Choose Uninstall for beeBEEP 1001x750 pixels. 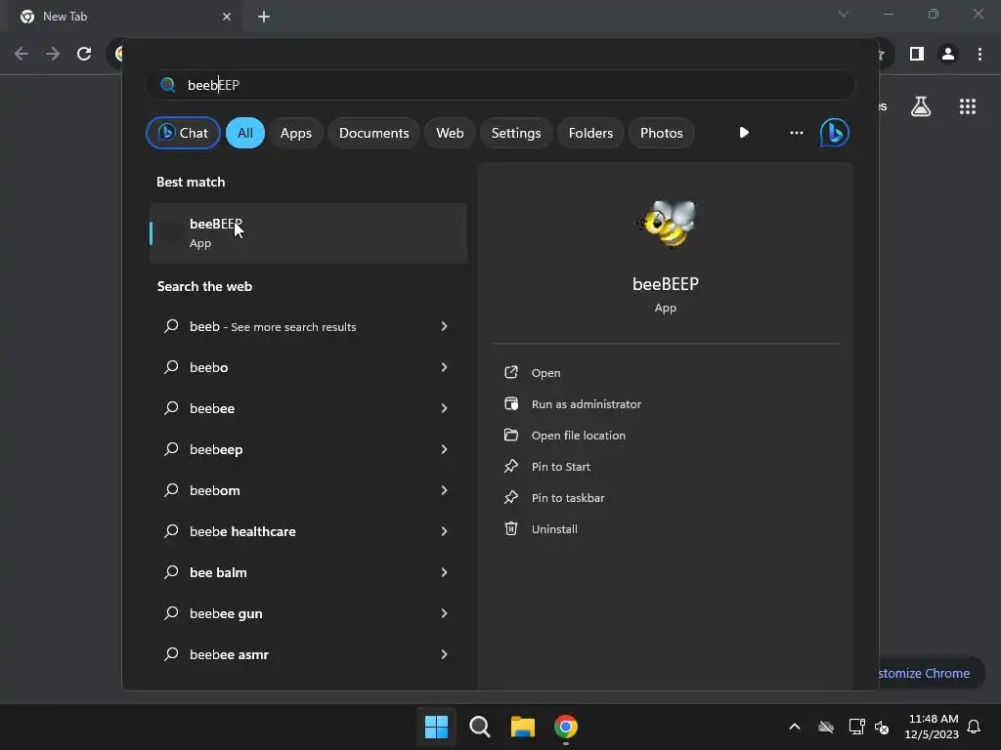click(554, 528)
